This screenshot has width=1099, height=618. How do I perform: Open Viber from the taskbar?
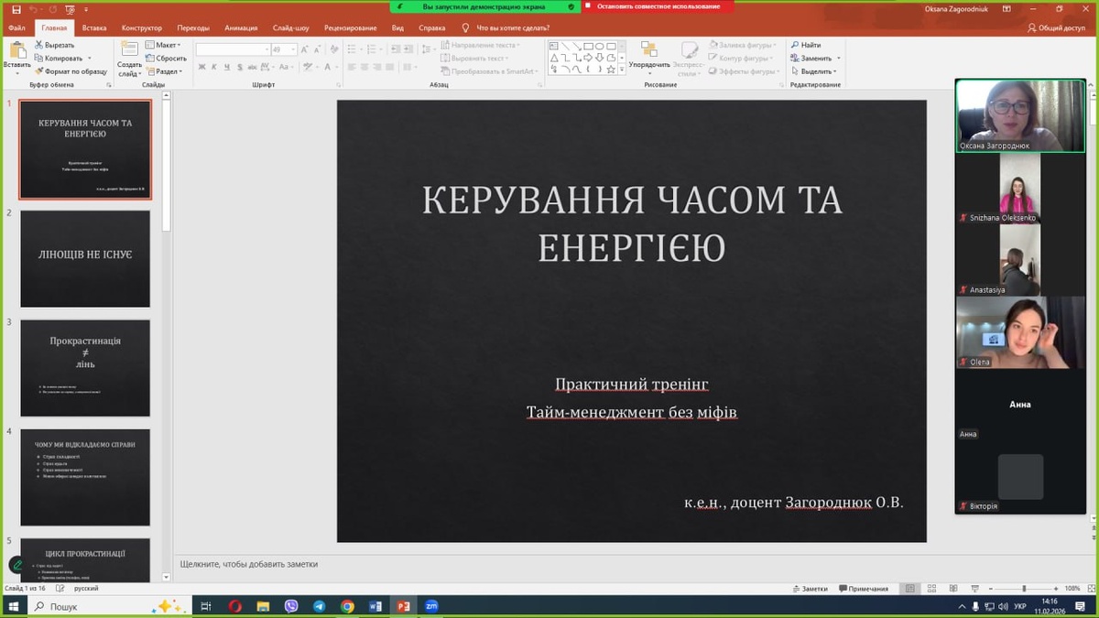(x=291, y=606)
